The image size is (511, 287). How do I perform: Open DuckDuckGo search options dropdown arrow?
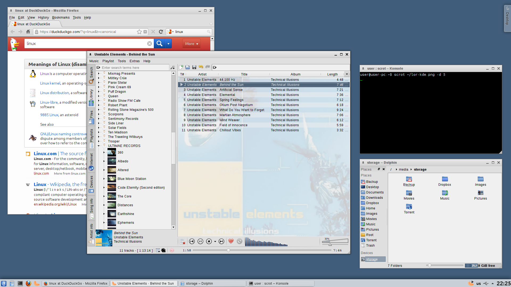(168, 44)
